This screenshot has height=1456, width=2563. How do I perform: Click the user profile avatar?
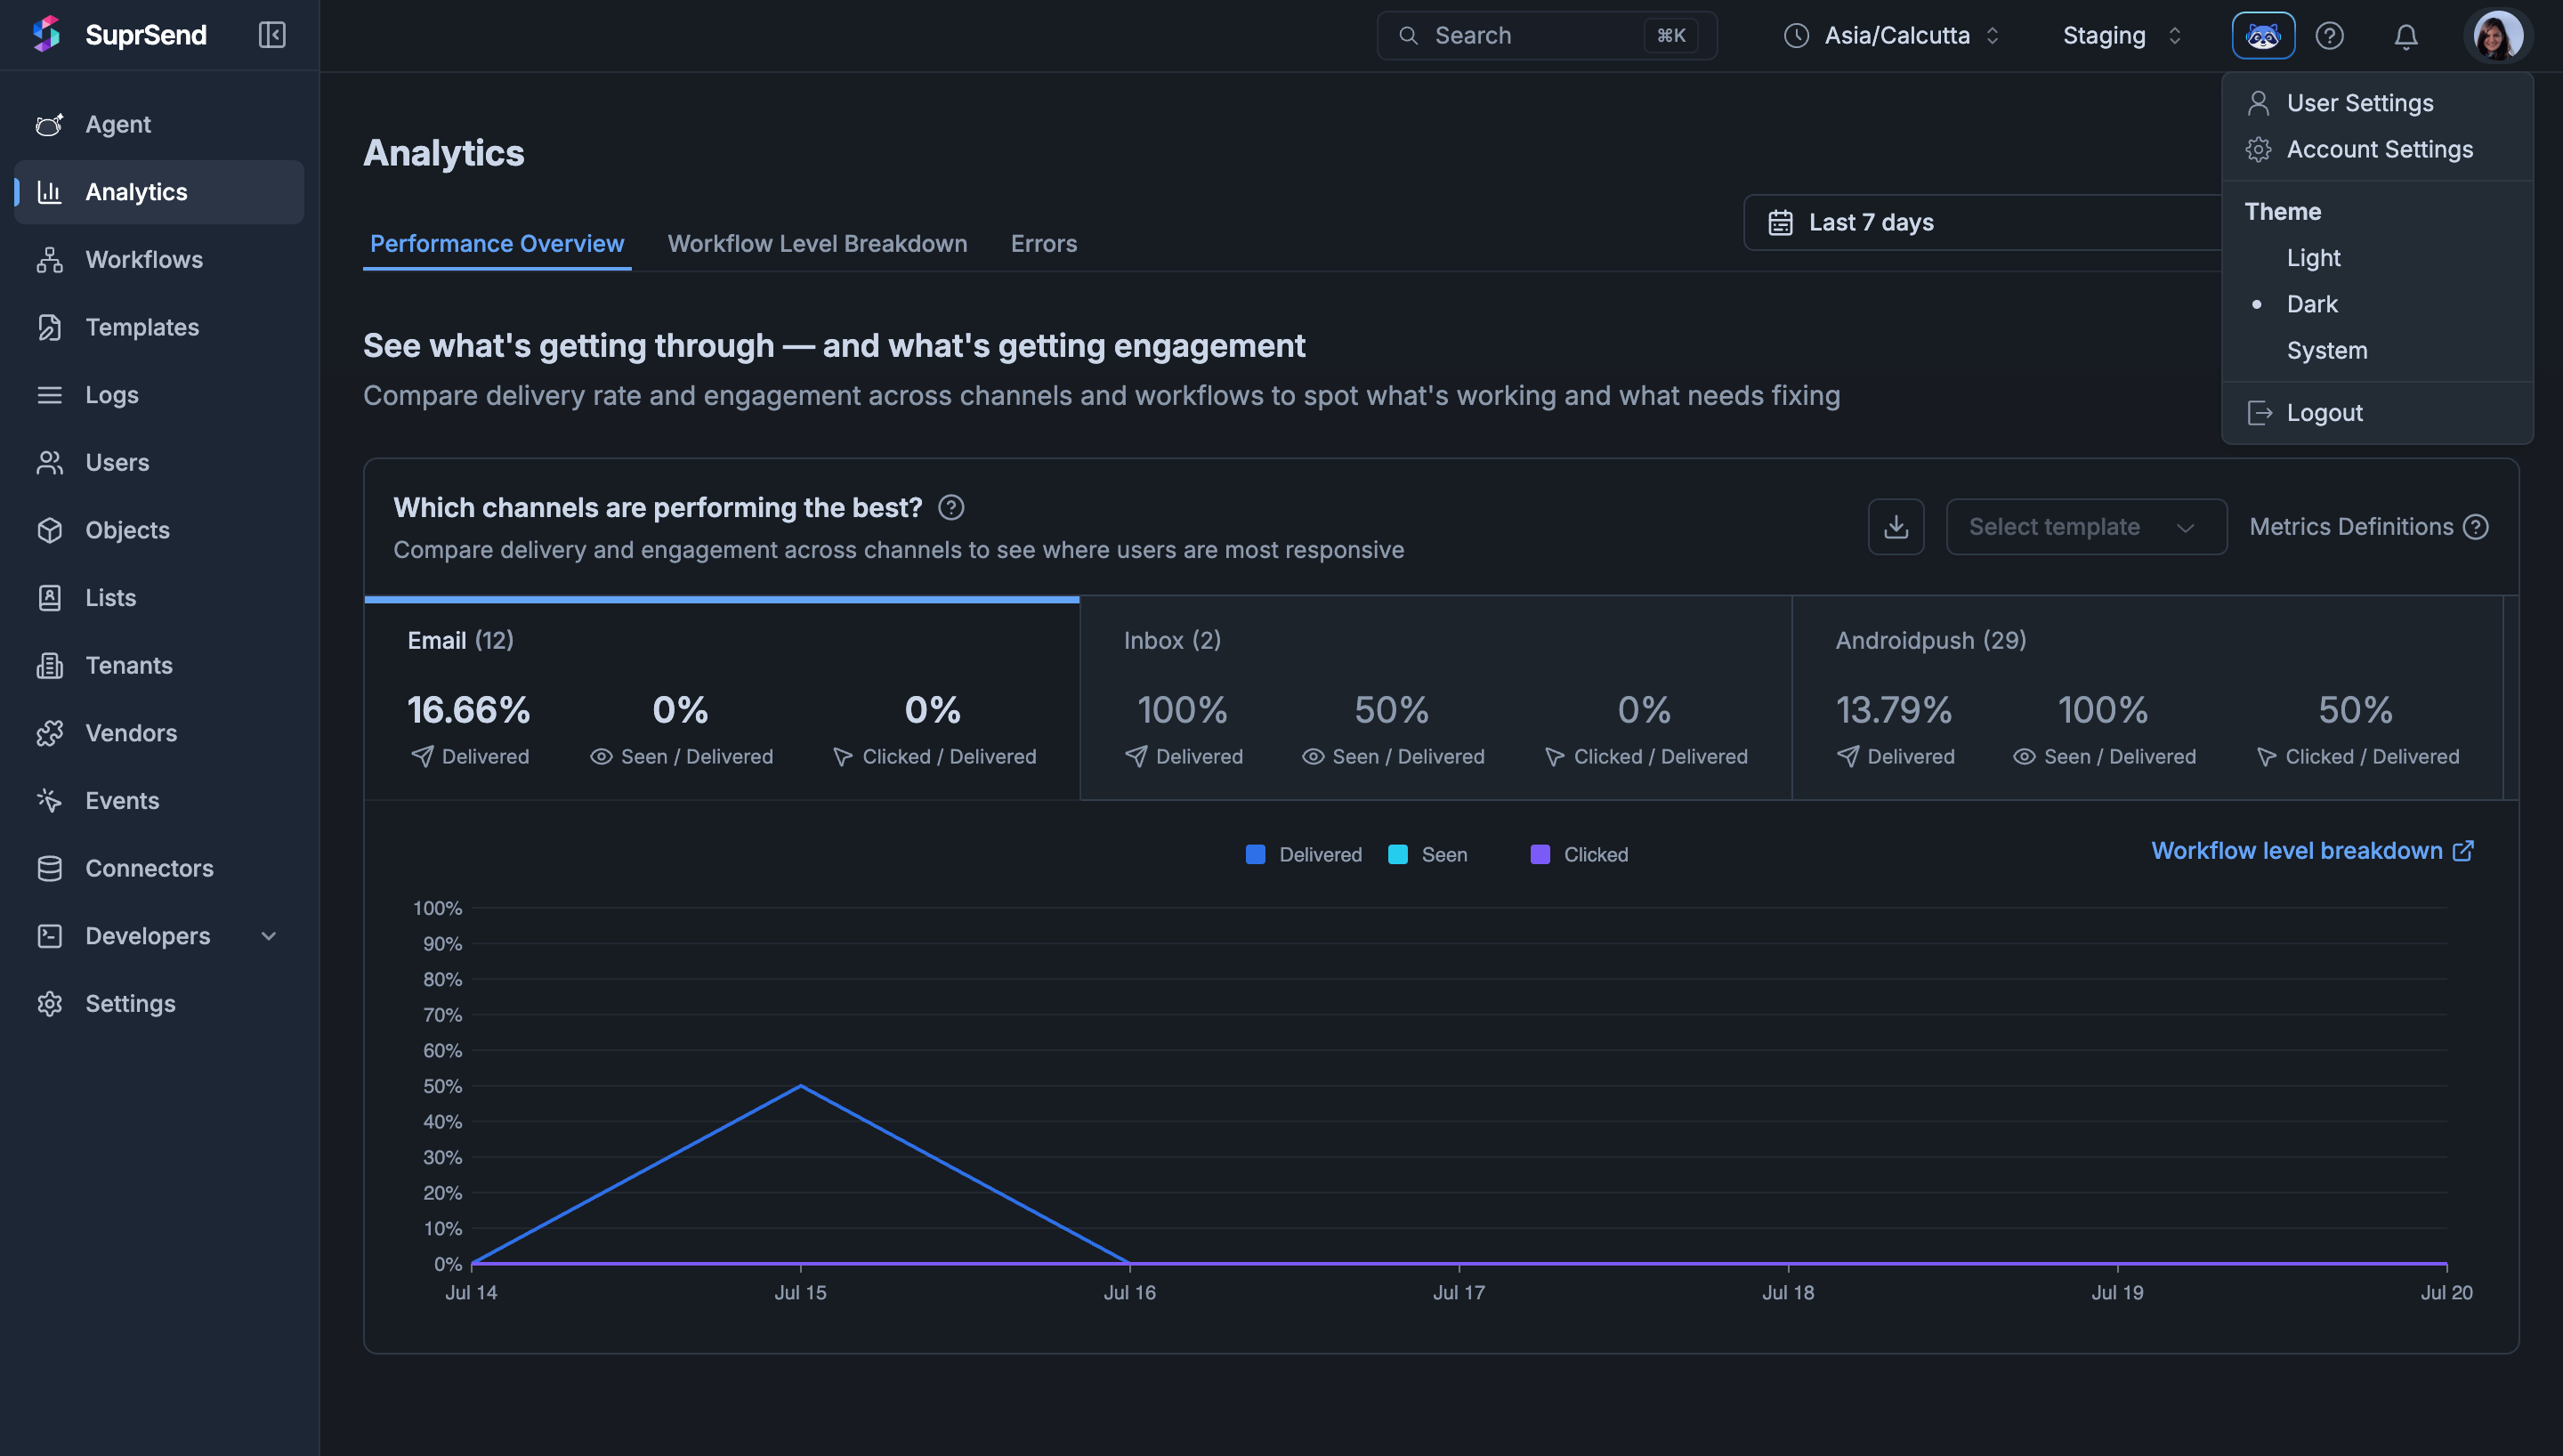click(x=2497, y=36)
